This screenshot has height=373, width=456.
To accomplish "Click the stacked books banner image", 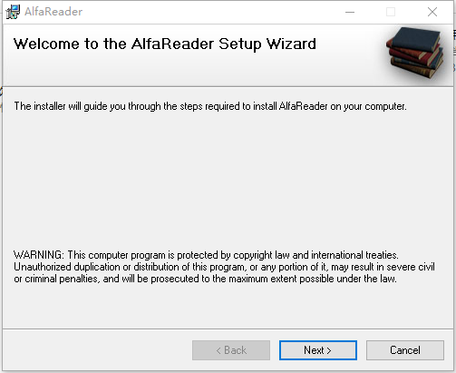I will [x=416, y=53].
